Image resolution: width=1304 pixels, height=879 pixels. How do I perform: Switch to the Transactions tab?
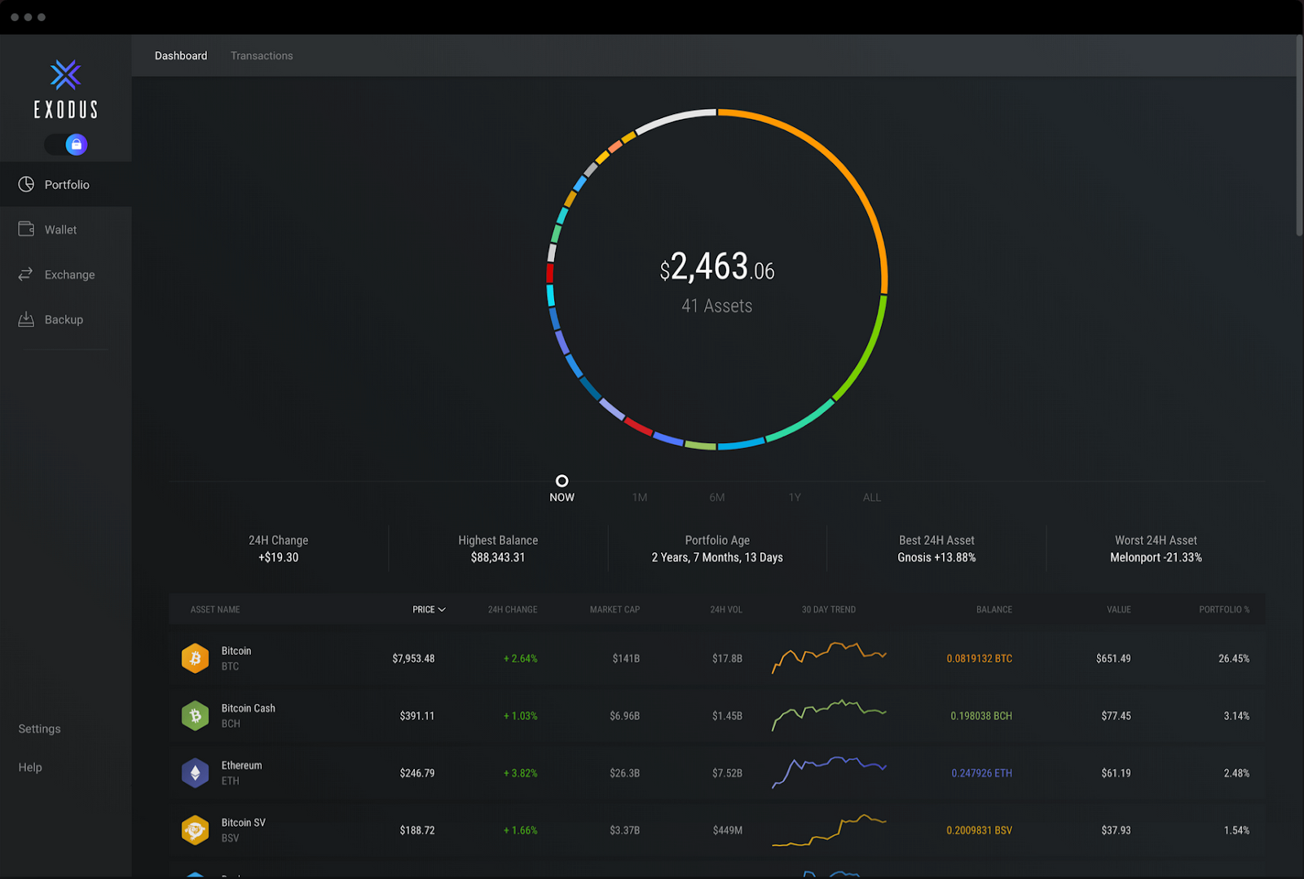click(x=262, y=55)
